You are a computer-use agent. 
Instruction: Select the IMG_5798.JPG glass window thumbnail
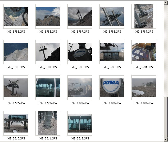tap(48, 88)
